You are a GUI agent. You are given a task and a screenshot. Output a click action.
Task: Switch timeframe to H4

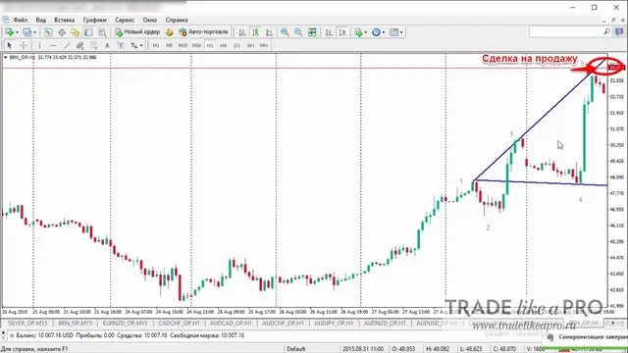tap(224, 45)
